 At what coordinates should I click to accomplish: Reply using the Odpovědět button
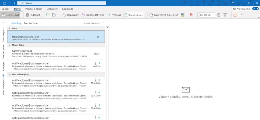coord(70,15)
